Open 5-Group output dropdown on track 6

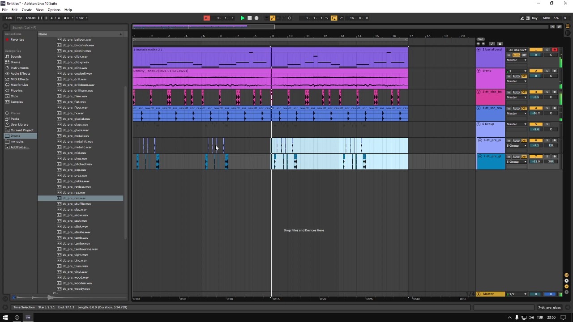click(517, 146)
